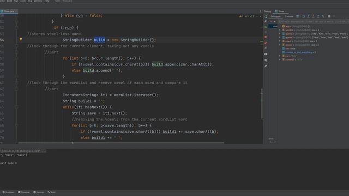Click next frame arrow in frames pane
Screen dimensions: 349x196
click(x=275, y=21)
